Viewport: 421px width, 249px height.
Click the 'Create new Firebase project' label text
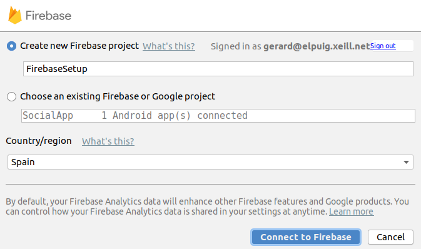pyautogui.click(x=79, y=46)
